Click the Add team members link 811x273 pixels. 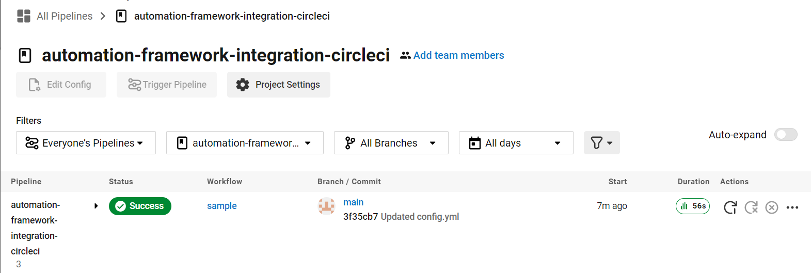tap(458, 55)
